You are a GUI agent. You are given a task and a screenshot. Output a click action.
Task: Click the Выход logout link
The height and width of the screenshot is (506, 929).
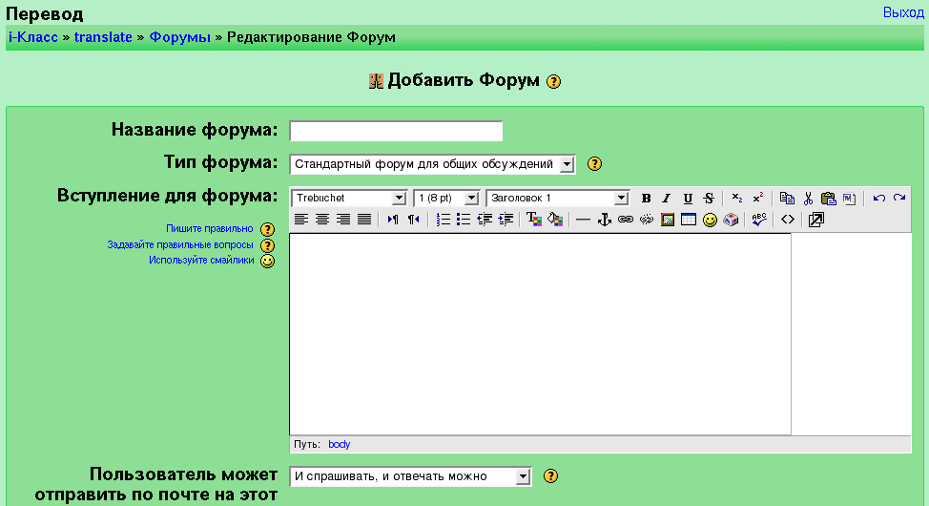coord(903,12)
